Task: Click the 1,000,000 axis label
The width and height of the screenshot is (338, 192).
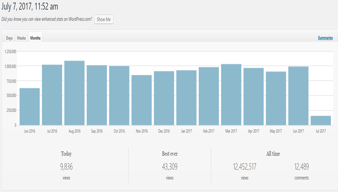Action: click(x=10, y=66)
